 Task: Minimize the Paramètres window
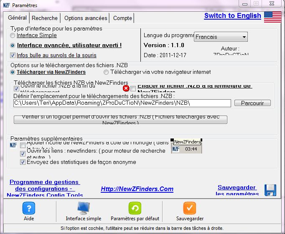pos(245,4)
